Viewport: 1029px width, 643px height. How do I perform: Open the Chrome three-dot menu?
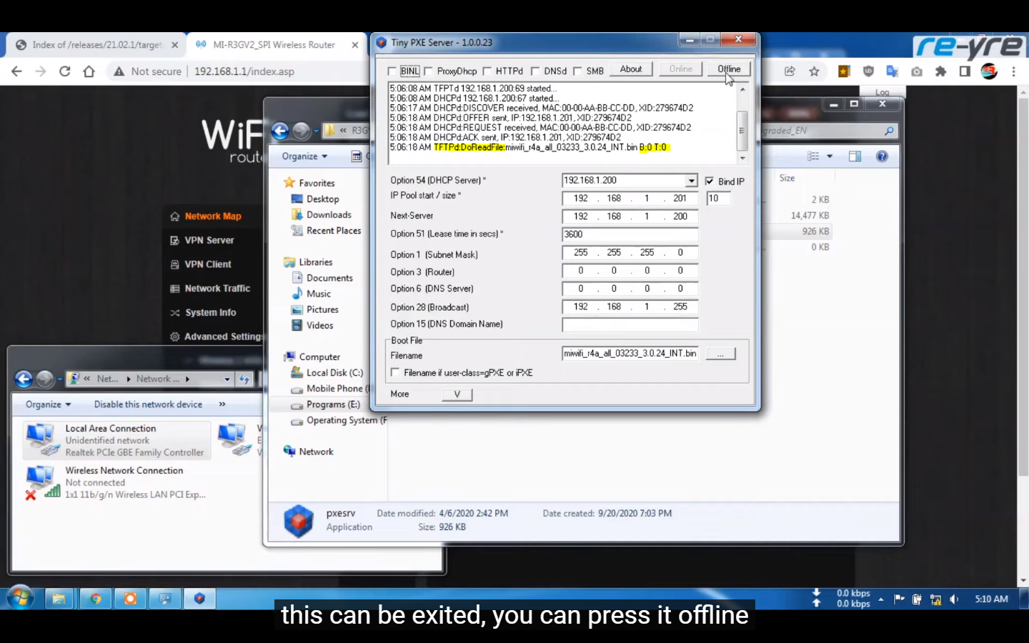[1013, 71]
